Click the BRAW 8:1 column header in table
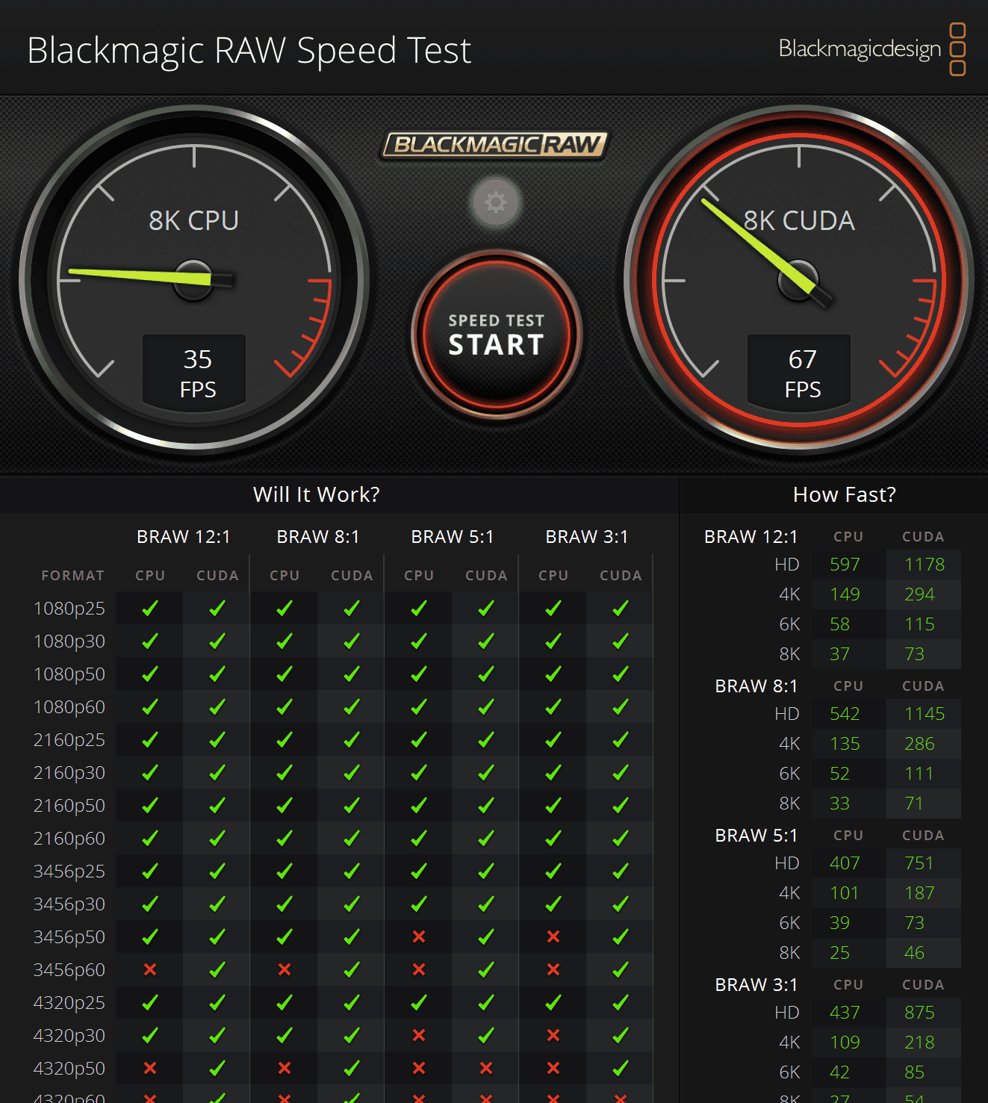 [x=318, y=537]
